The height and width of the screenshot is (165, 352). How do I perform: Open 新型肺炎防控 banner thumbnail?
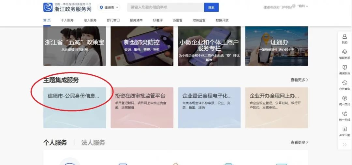point(142,46)
